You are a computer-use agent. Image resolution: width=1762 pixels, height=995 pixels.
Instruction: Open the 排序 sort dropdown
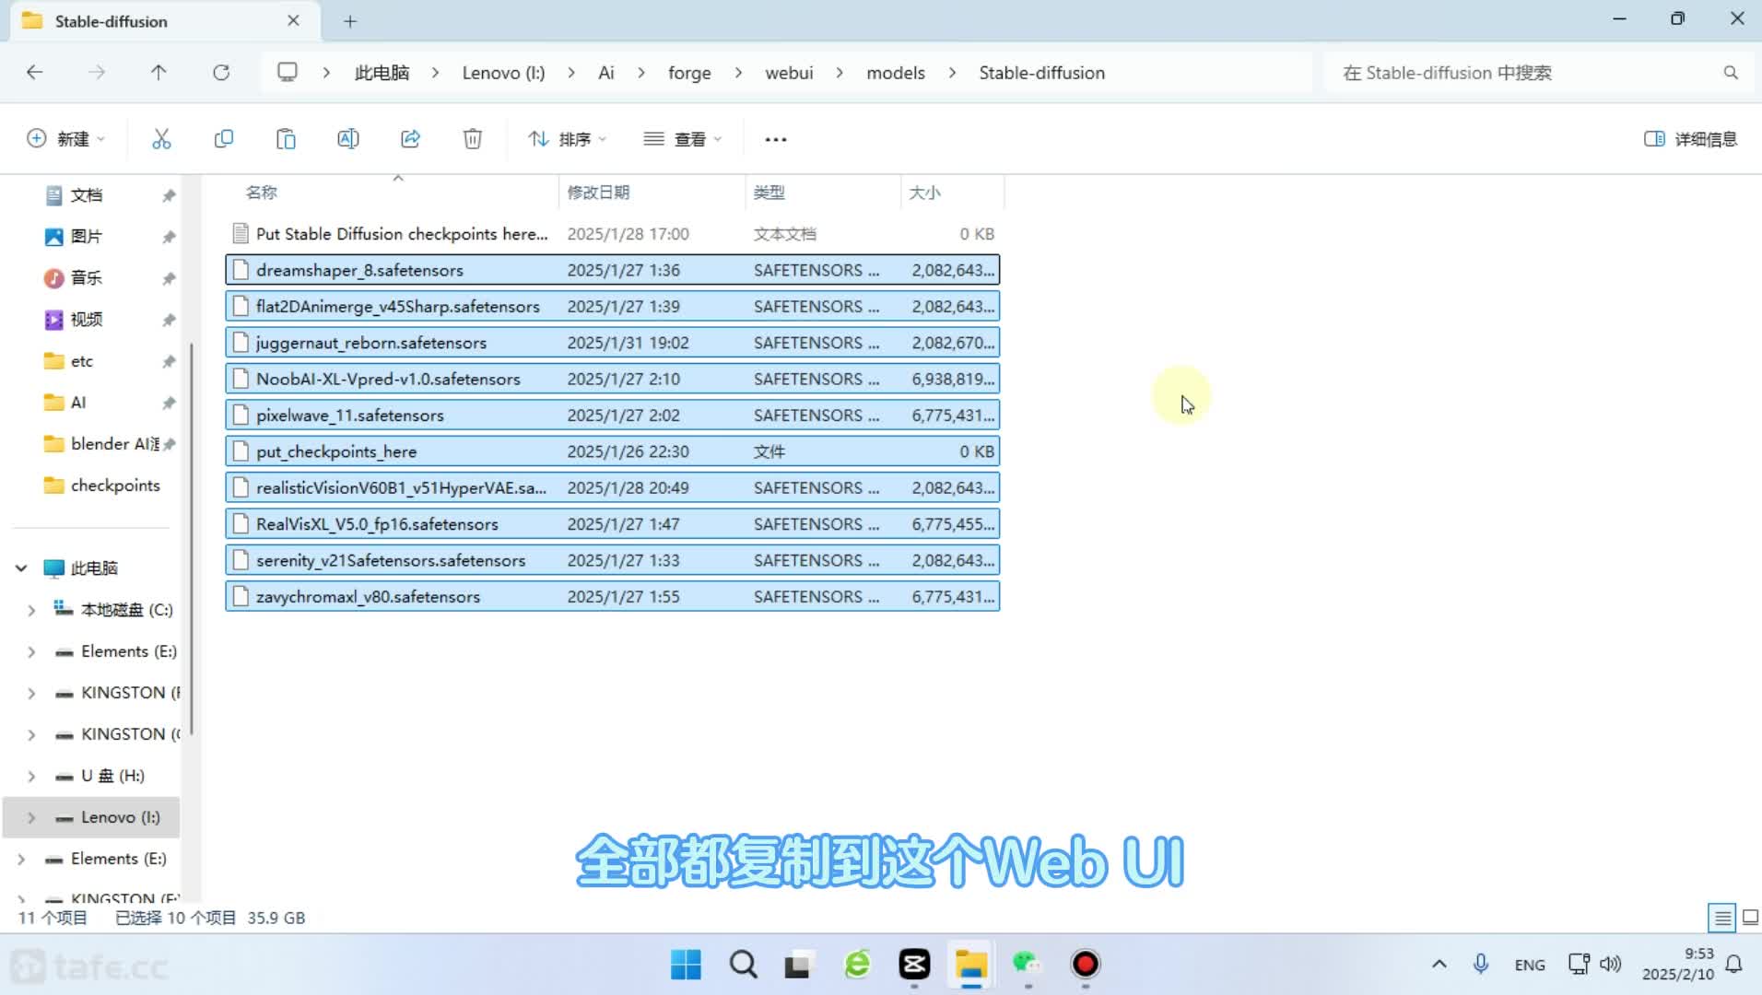(567, 139)
